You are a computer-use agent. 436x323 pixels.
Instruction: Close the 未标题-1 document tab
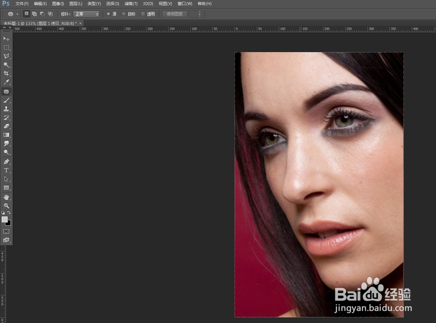click(80, 24)
